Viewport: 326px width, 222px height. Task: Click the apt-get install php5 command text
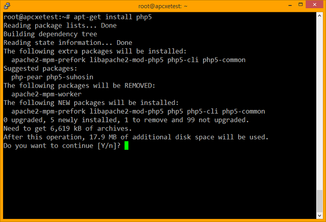coord(113,17)
